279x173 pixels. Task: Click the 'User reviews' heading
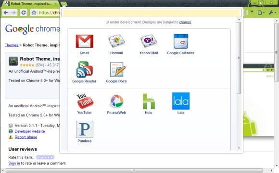click(x=23, y=149)
